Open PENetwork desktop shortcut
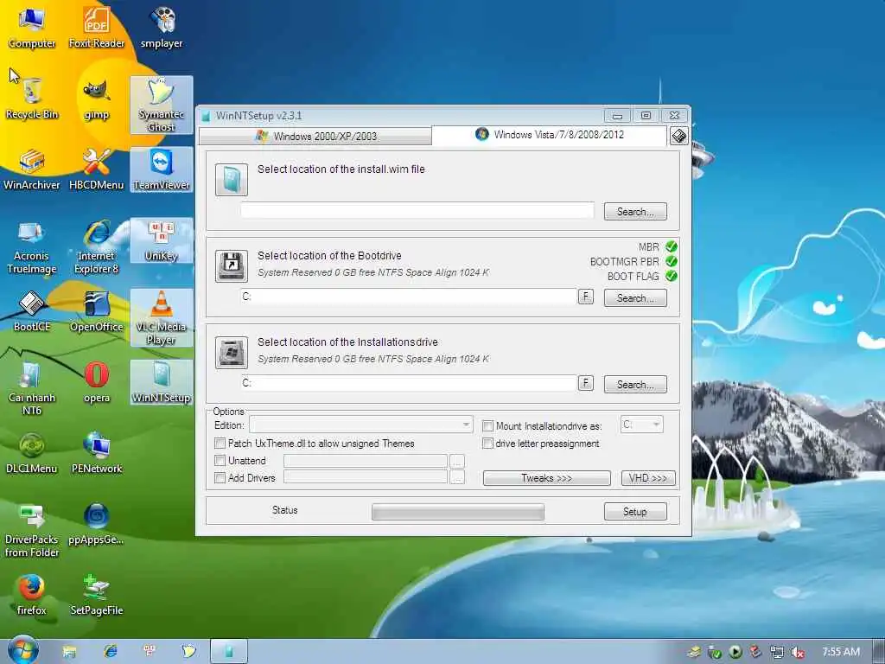 (97, 453)
